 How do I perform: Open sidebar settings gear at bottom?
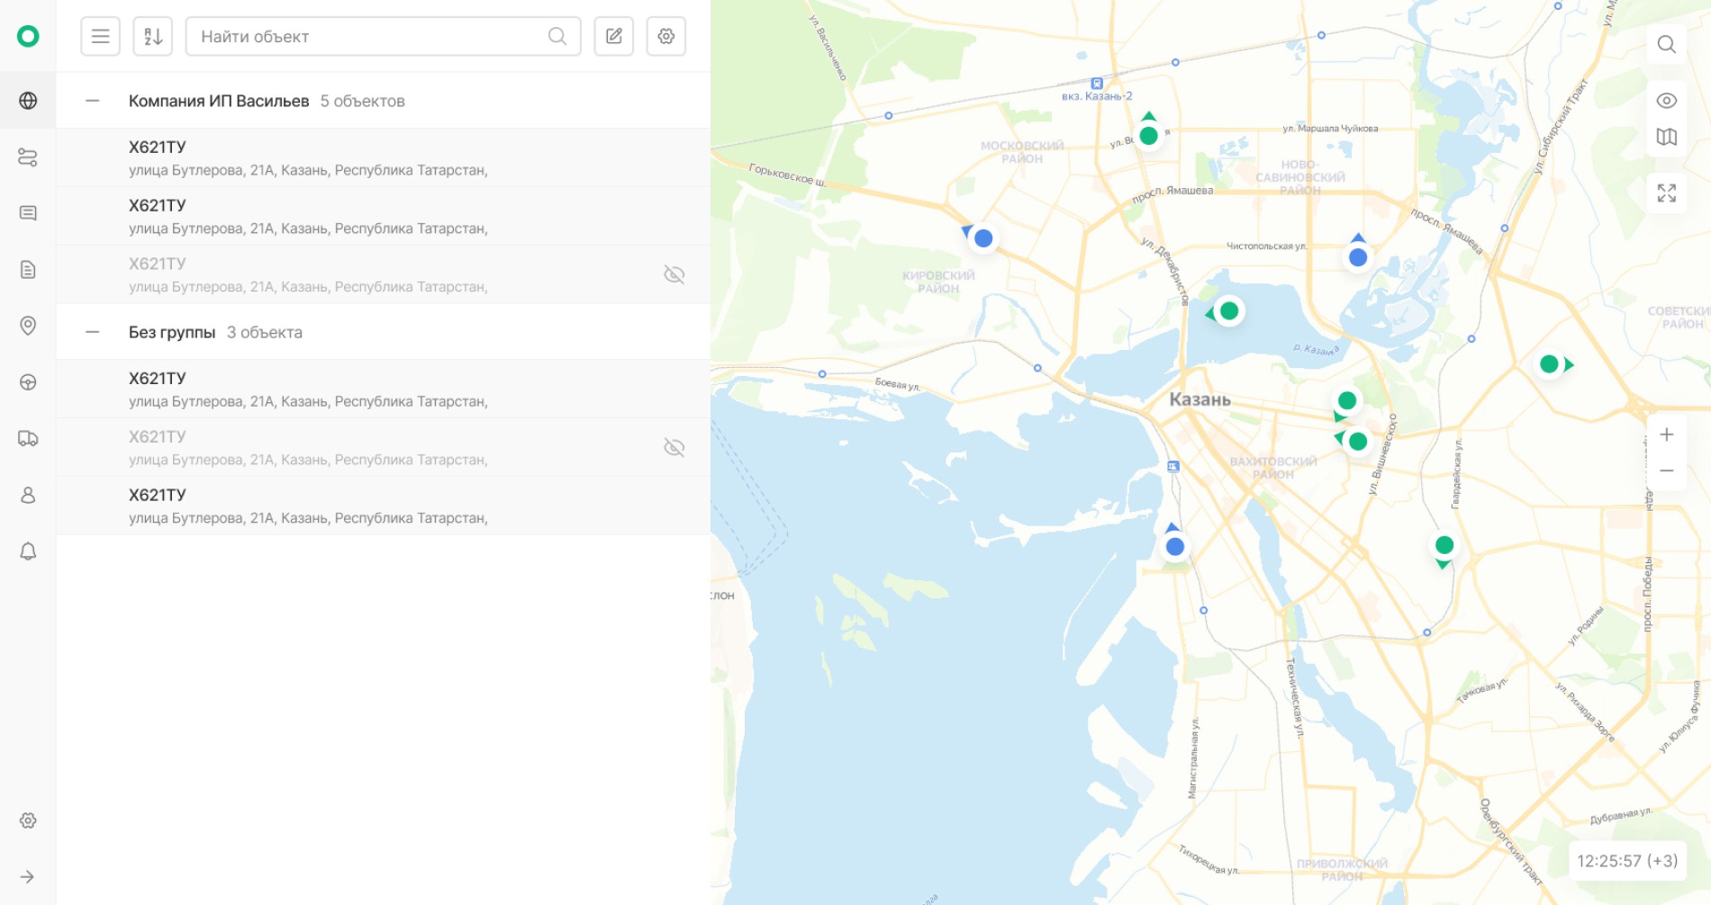pyautogui.click(x=28, y=820)
